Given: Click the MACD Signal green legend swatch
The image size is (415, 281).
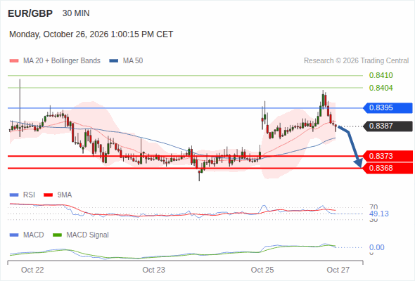Looking at the screenshot, I should click(x=57, y=235).
